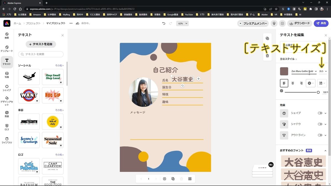
Task: Open the ライブラリ library panel
Action: pos(7,140)
